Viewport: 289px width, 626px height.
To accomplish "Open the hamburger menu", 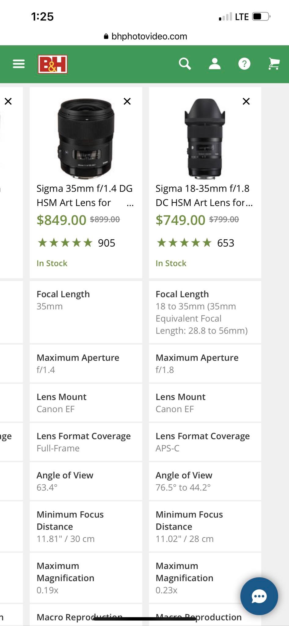I will click(x=19, y=64).
